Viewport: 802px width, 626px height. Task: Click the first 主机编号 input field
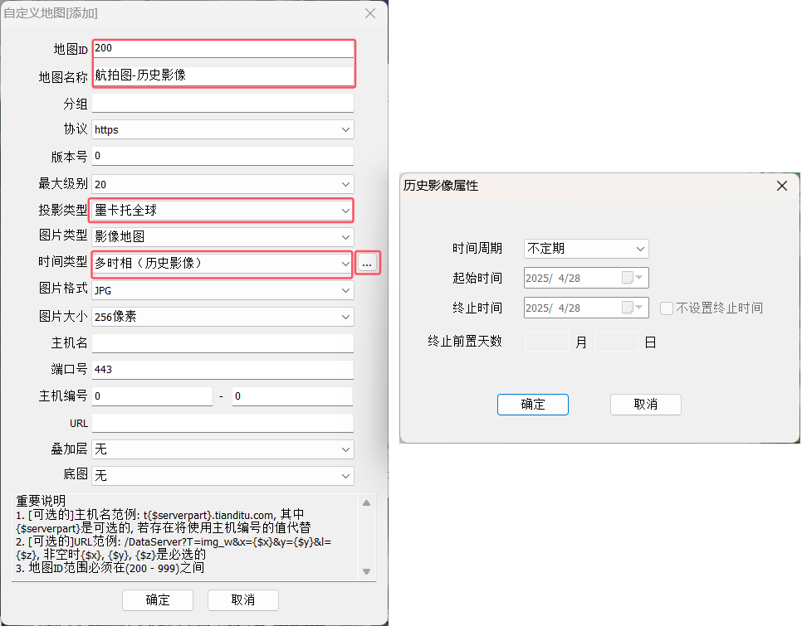pyautogui.click(x=152, y=396)
